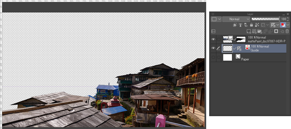291x129 pixels.
Task: Delete layer with the trash icon
Action: coord(287,31)
